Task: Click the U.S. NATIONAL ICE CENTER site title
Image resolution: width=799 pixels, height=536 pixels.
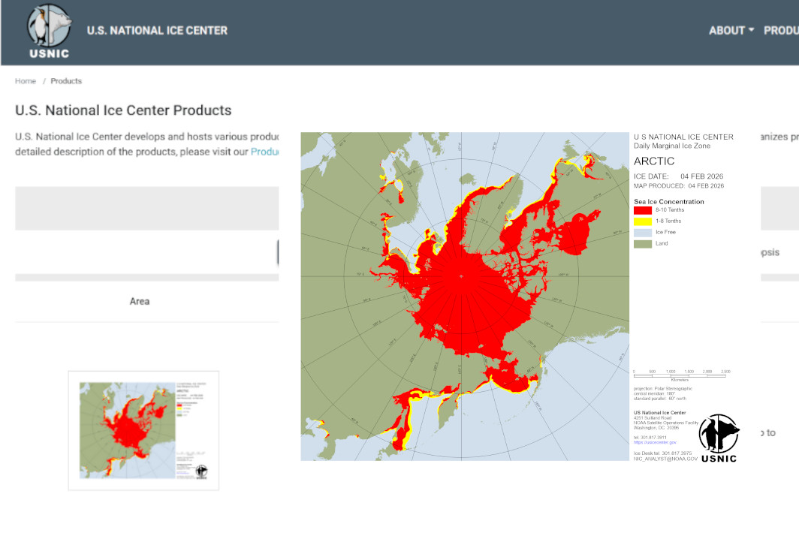Action: (x=157, y=31)
